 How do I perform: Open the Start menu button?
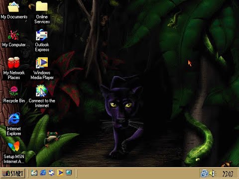click(13, 174)
